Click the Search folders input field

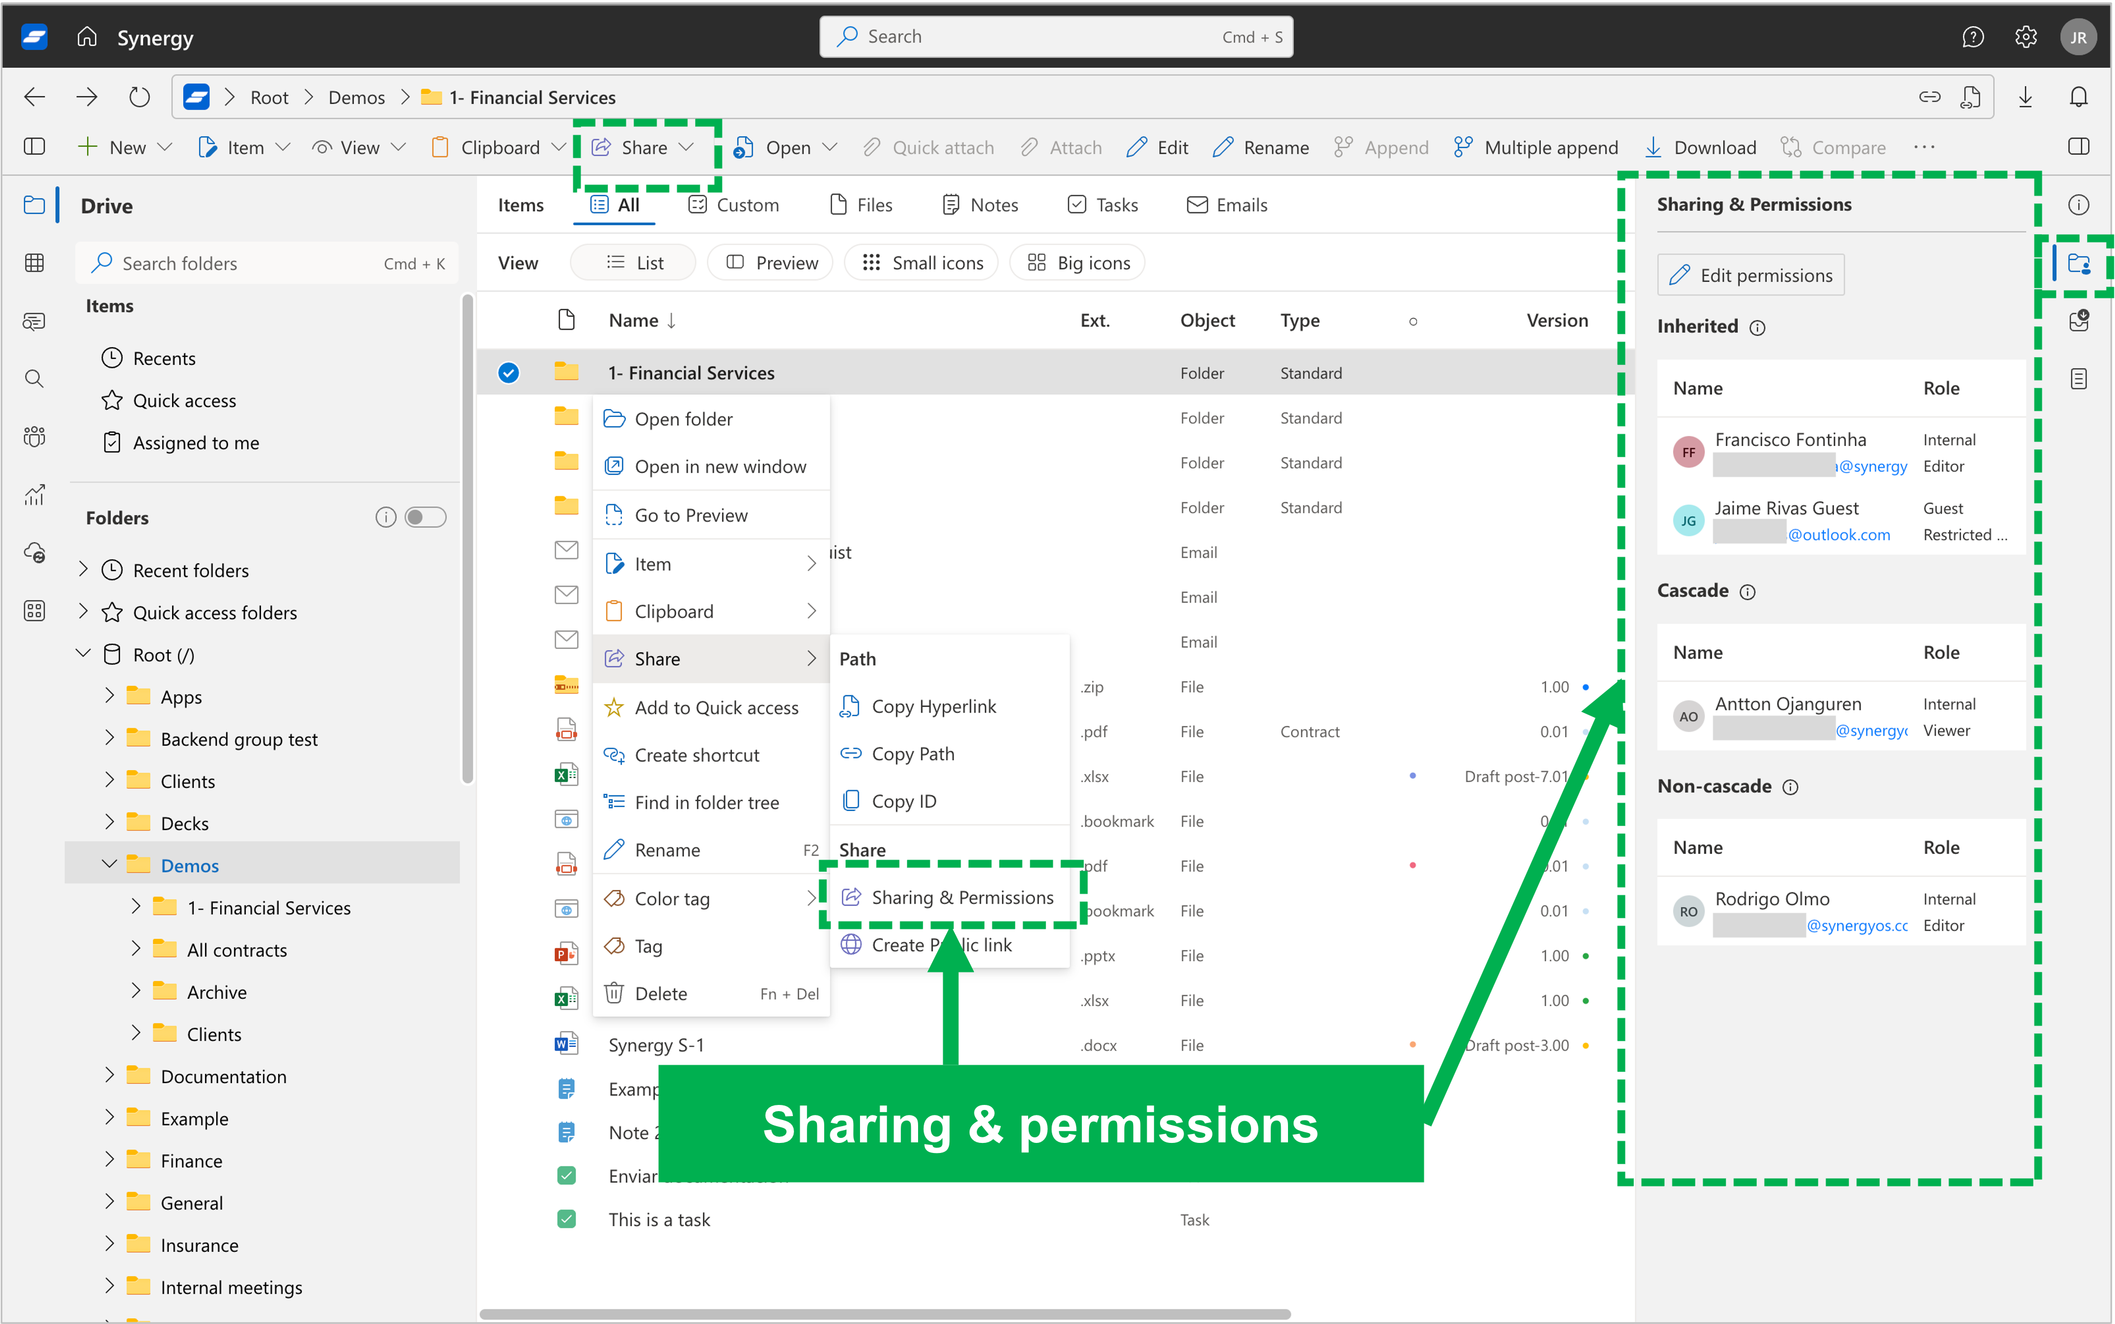tap(268, 262)
